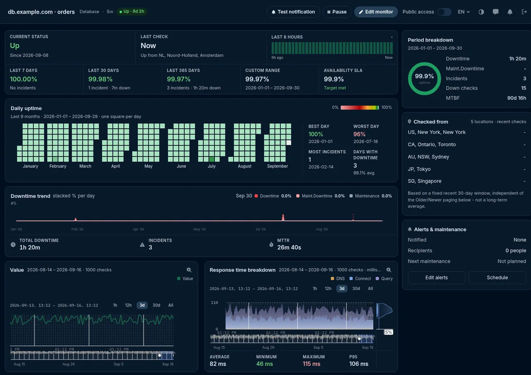The height and width of the screenshot is (375, 531).
Task: Click the Next maintenance Not planned value
Action: (512, 261)
